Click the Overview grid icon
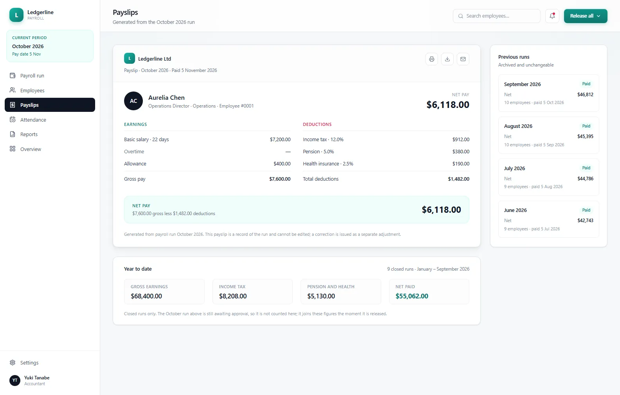Image resolution: width=620 pixels, height=395 pixels. pyautogui.click(x=13, y=149)
